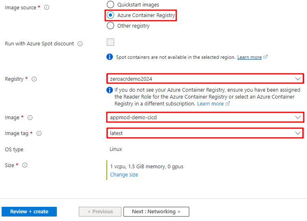This screenshot has width=307, height=221.
Task: Click the 'OS type' field label
Action: tap(14, 149)
